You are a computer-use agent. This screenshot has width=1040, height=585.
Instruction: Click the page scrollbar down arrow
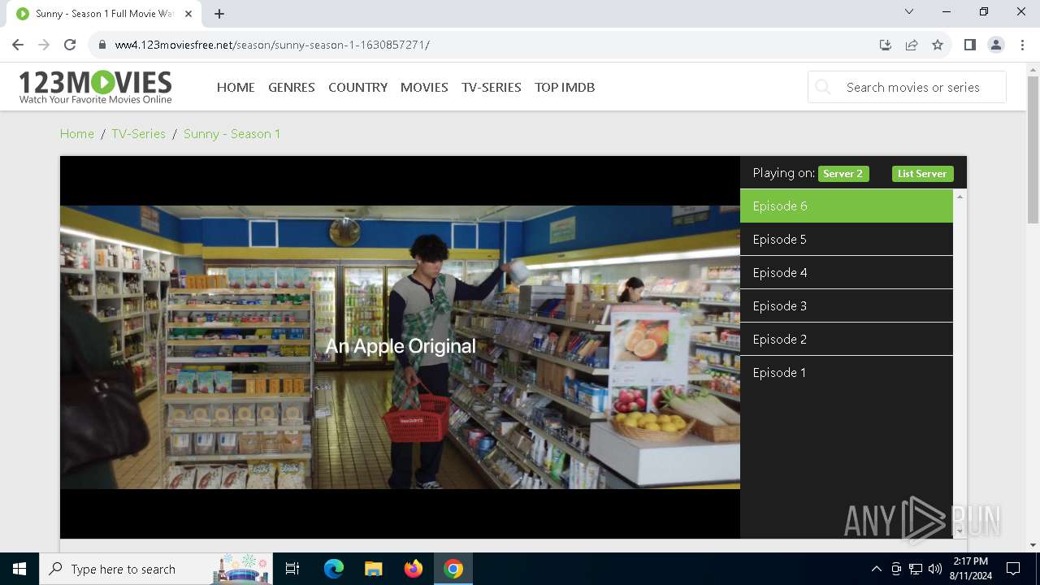coord(1033,544)
